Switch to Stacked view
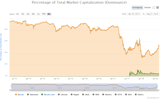The height and width of the screenshot is (99, 160). [147, 7]
